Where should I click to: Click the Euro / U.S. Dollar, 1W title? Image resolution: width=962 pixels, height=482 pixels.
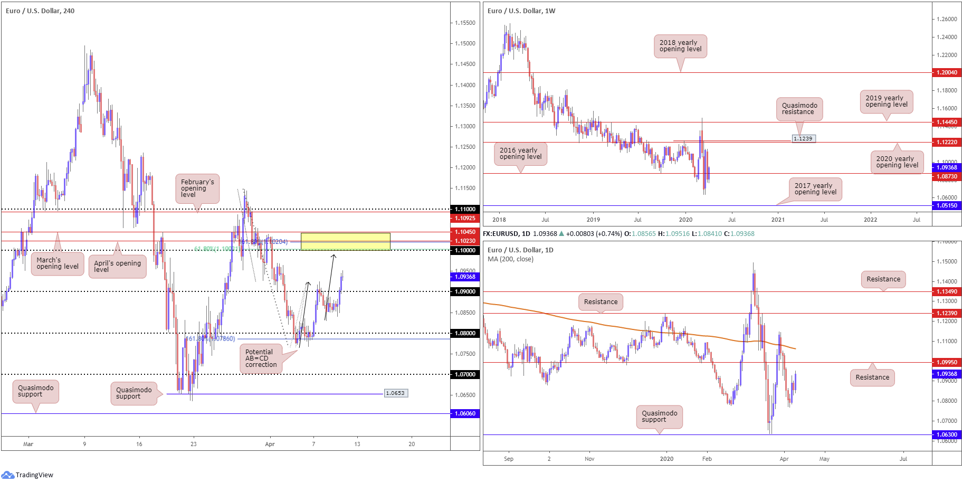[x=521, y=11]
